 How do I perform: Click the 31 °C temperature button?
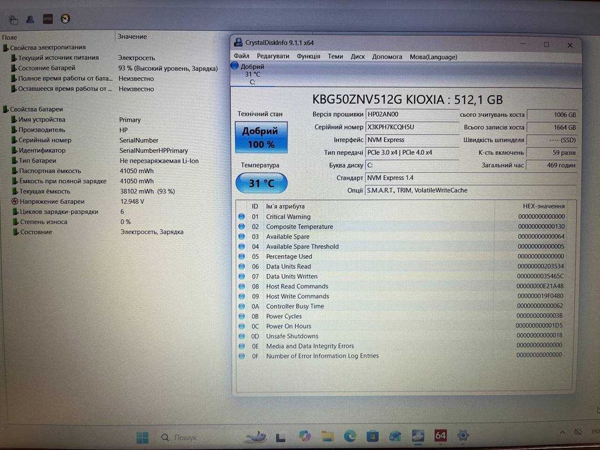pos(261,183)
